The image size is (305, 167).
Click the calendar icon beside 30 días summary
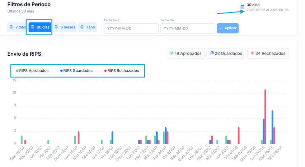tap(242, 7)
